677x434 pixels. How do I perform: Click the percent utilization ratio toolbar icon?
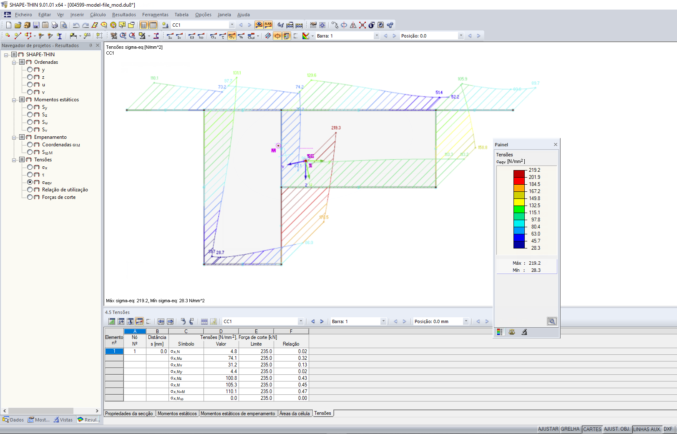pyautogui.click(x=241, y=36)
